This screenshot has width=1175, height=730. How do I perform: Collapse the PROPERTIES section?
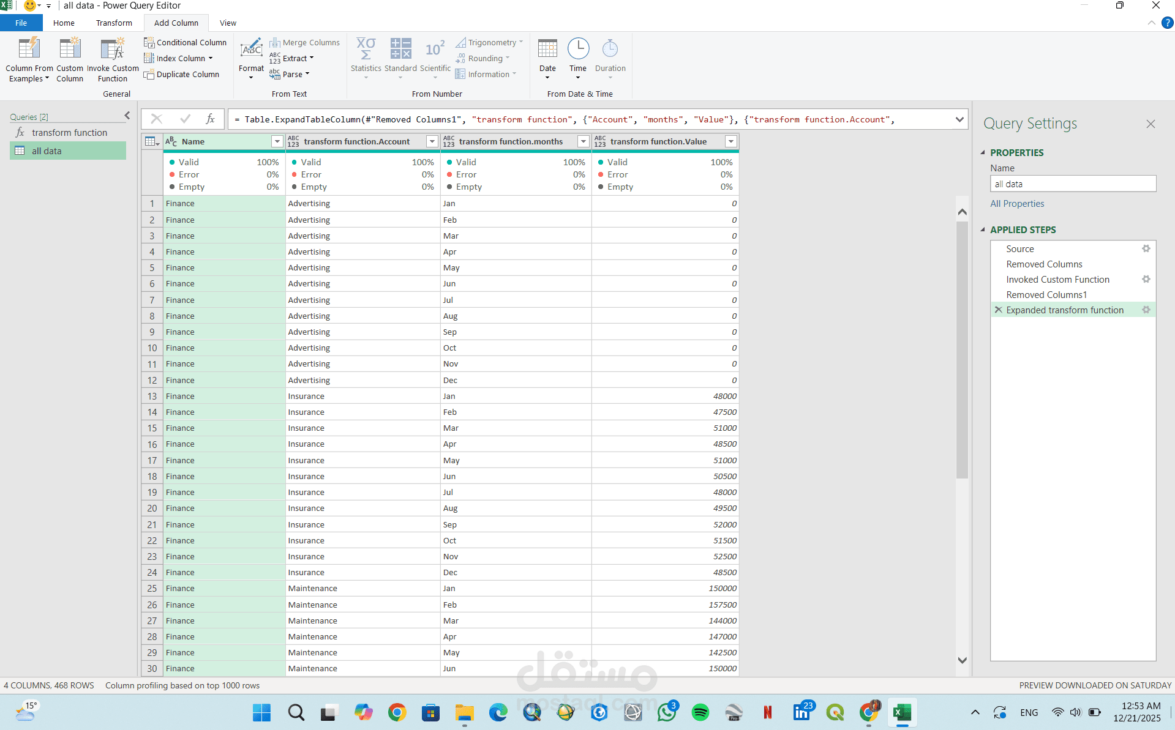coord(983,152)
